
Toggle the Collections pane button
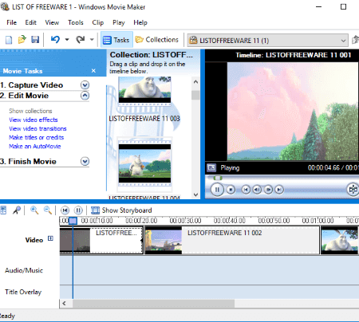click(157, 40)
